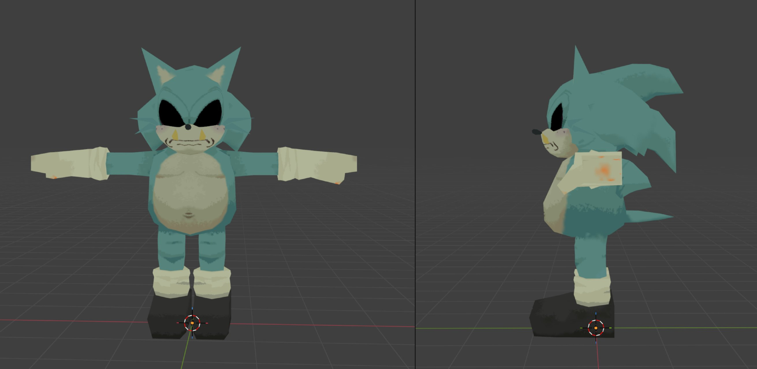Click the belly button on the front model
Image resolution: width=757 pixels, height=369 pixels.
coord(188,215)
